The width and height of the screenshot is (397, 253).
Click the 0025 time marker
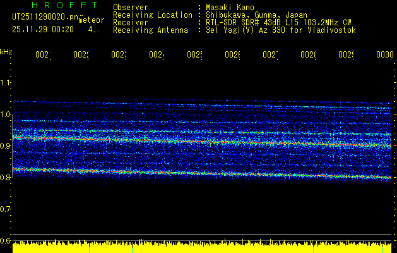point(194,55)
